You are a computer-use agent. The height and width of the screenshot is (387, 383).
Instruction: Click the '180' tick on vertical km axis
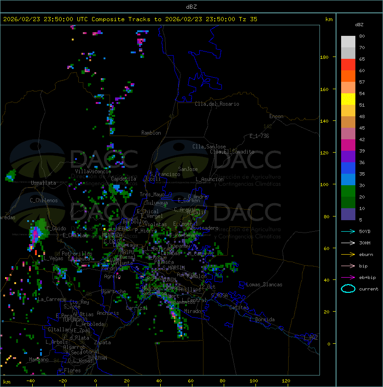tap(324, 57)
